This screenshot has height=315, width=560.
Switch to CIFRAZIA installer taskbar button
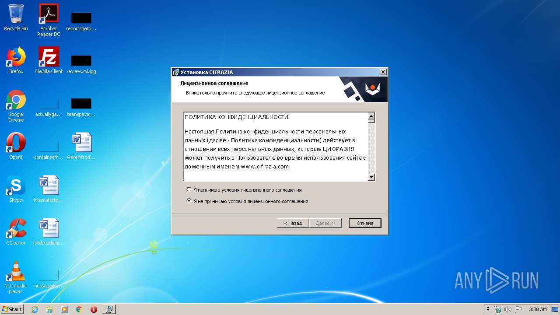click(109, 309)
